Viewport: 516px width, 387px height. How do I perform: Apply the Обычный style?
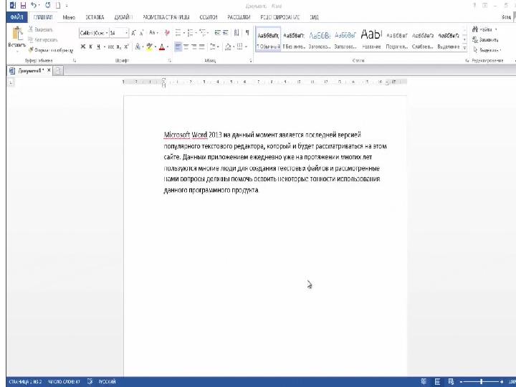click(x=268, y=39)
